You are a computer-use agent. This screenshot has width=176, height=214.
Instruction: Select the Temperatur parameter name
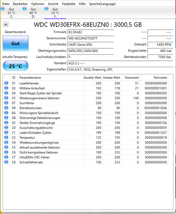click(27, 138)
